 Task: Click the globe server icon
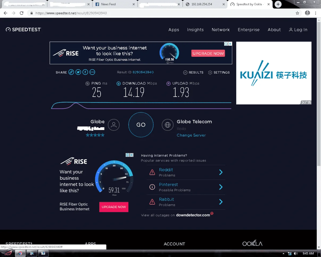tap(168, 125)
